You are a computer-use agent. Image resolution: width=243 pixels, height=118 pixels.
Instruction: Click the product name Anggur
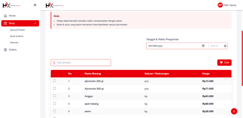tap(89, 96)
